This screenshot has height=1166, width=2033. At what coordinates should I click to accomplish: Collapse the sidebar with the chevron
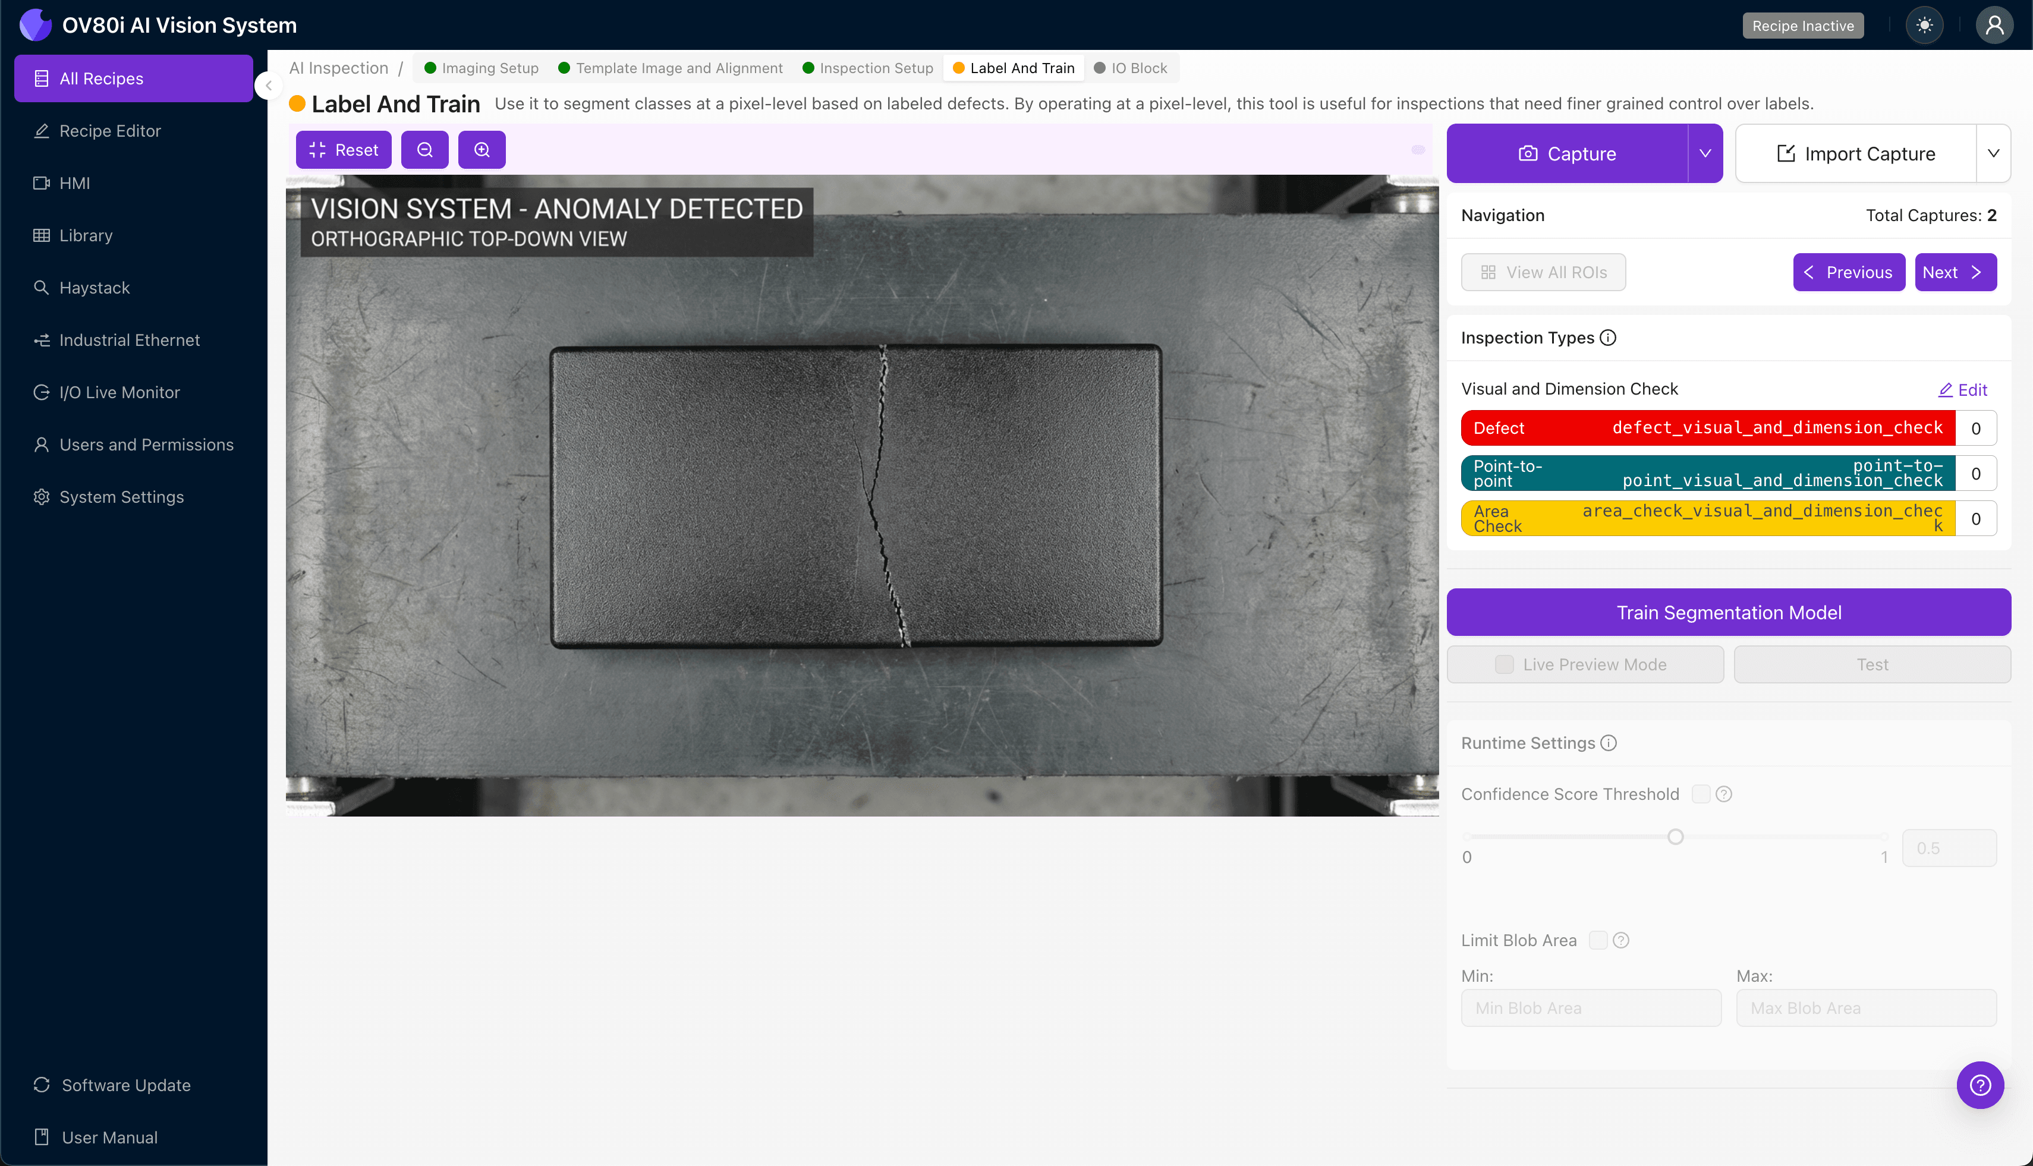(x=268, y=85)
